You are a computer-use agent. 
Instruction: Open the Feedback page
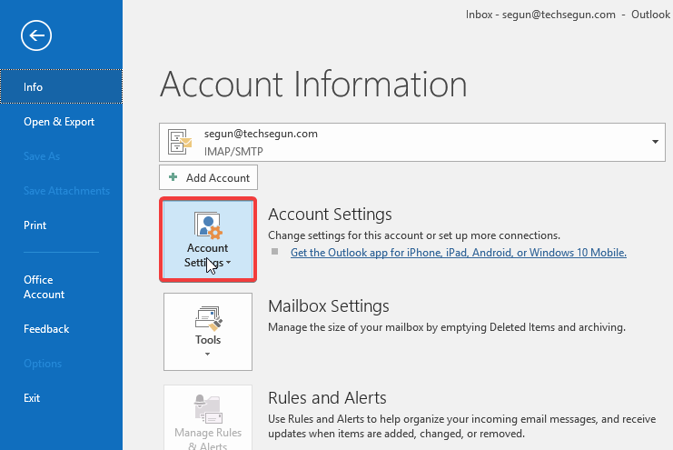61,329
